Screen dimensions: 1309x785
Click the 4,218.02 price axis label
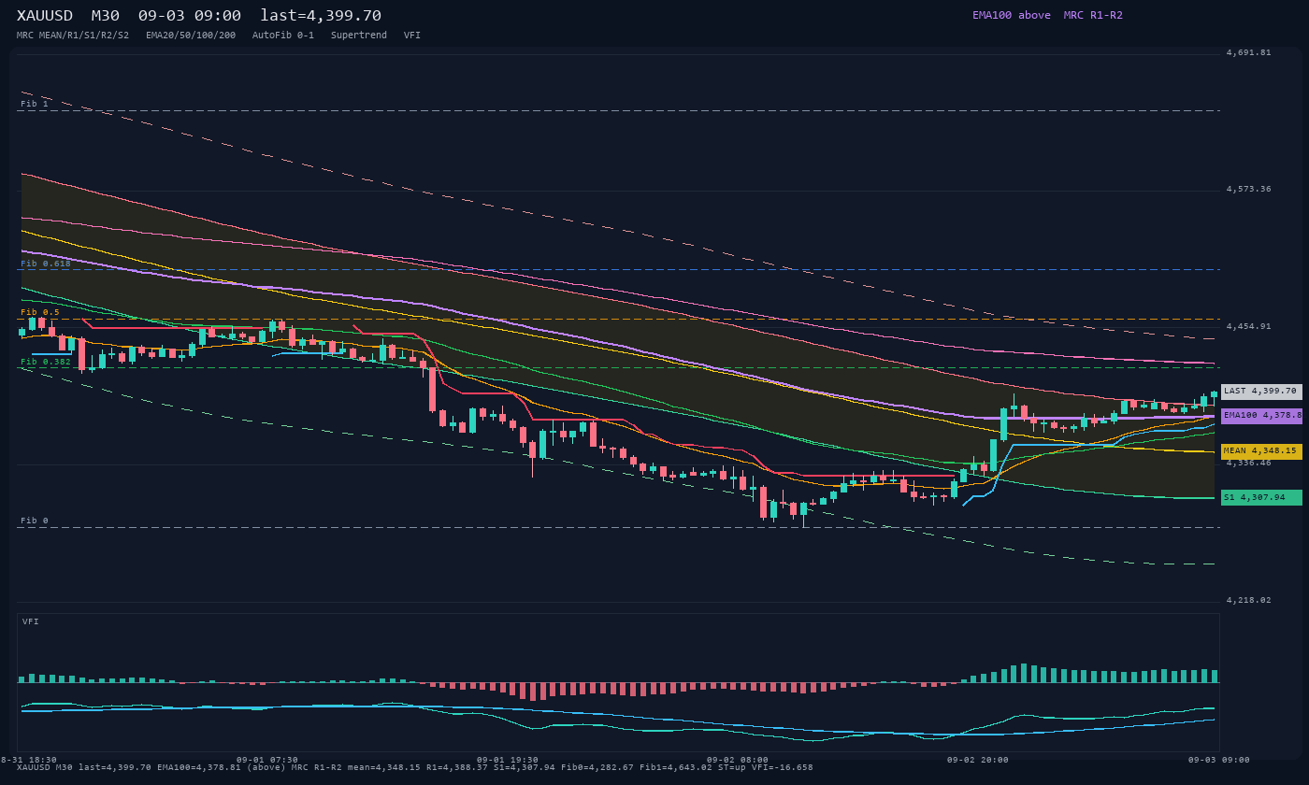tap(1249, 601)
